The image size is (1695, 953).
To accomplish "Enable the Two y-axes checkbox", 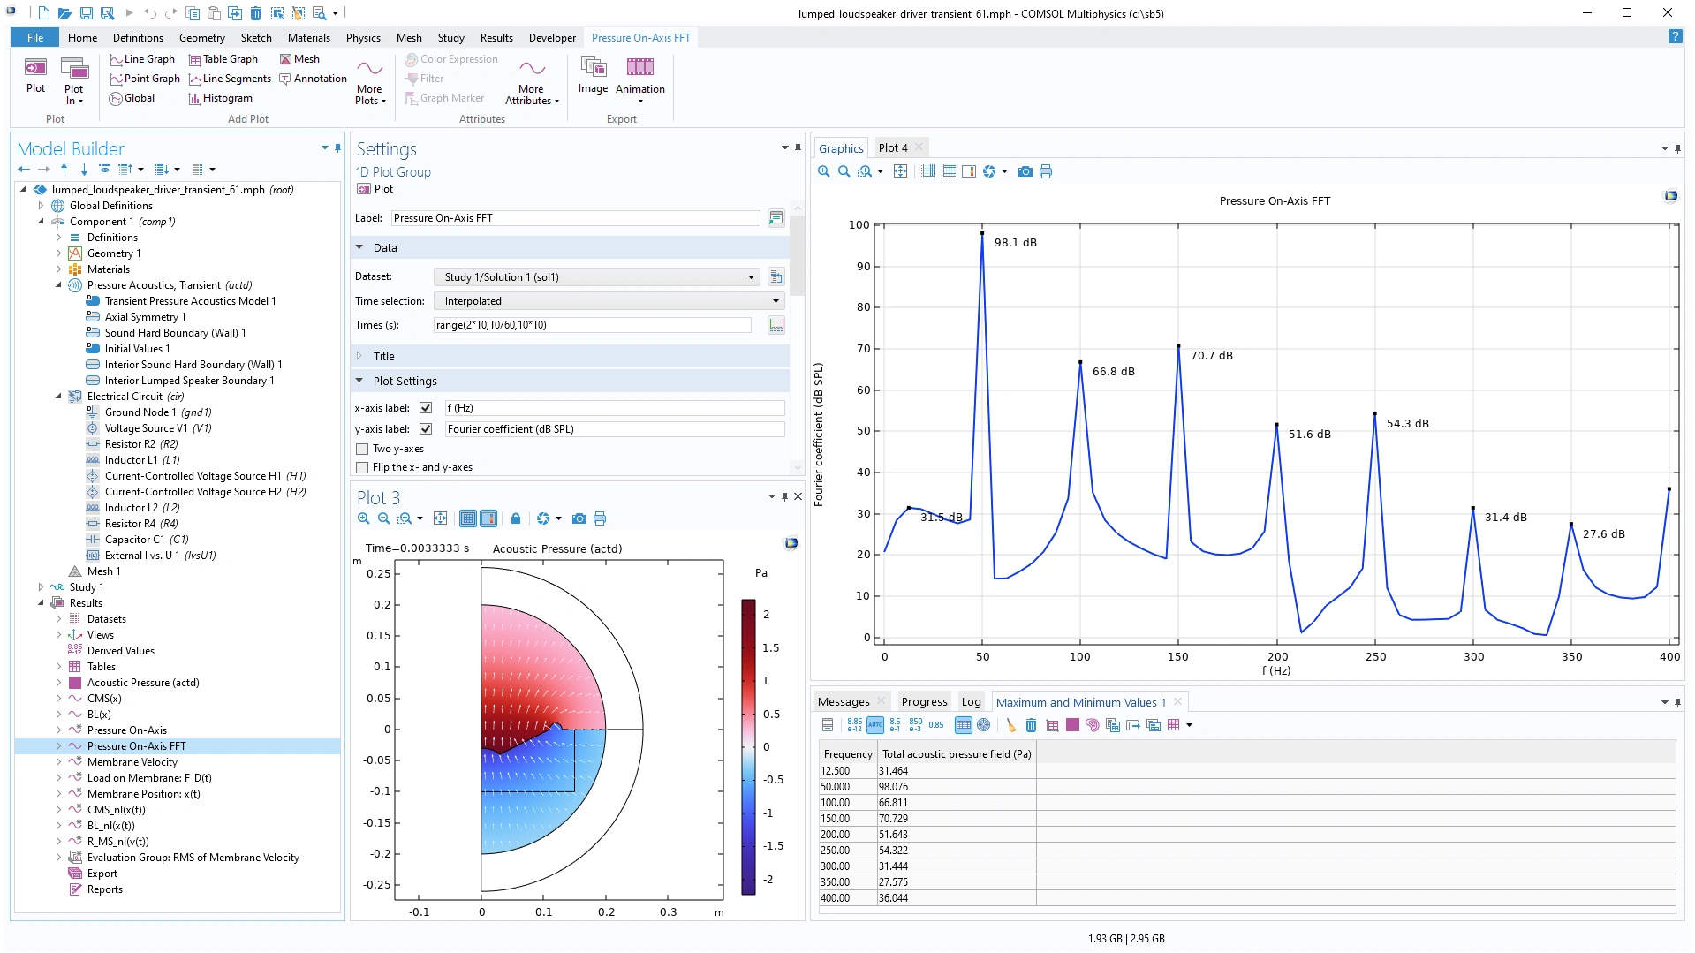I will [x=362, y=449].
